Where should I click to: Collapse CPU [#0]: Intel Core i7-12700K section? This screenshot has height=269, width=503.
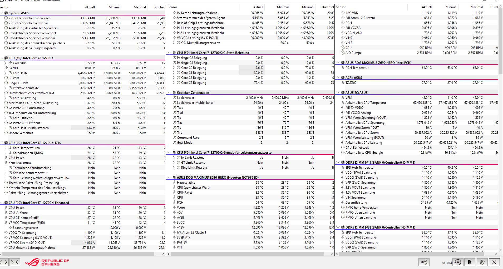tap(2, 58)
